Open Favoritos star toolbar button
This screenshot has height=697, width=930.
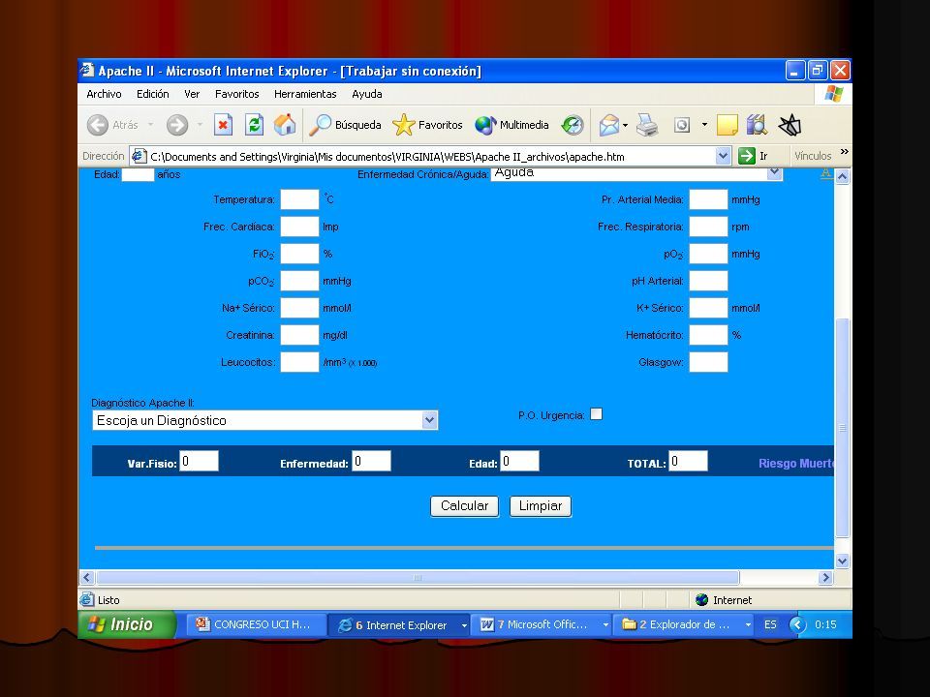tap(427, 125)
